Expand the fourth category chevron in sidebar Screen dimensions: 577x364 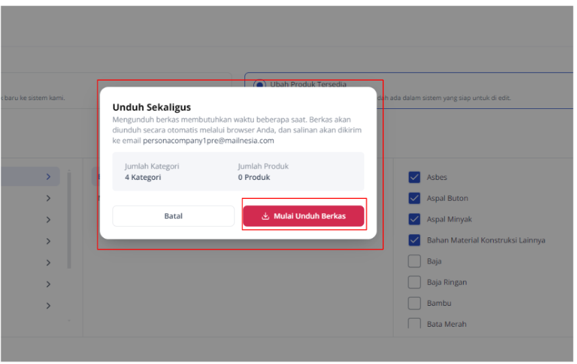click(x=48, y=241)
